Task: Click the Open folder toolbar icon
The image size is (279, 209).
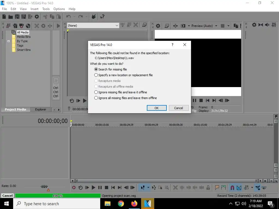Action: coord(11,17)
